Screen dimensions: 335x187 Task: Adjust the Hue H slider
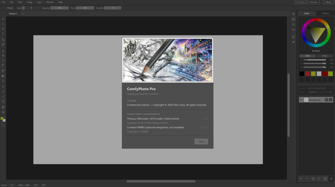pyautogui.click(x=315, y=60)
